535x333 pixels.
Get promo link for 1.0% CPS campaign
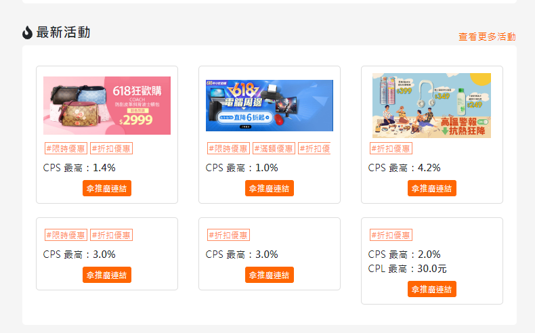click(x=270, y=188)
